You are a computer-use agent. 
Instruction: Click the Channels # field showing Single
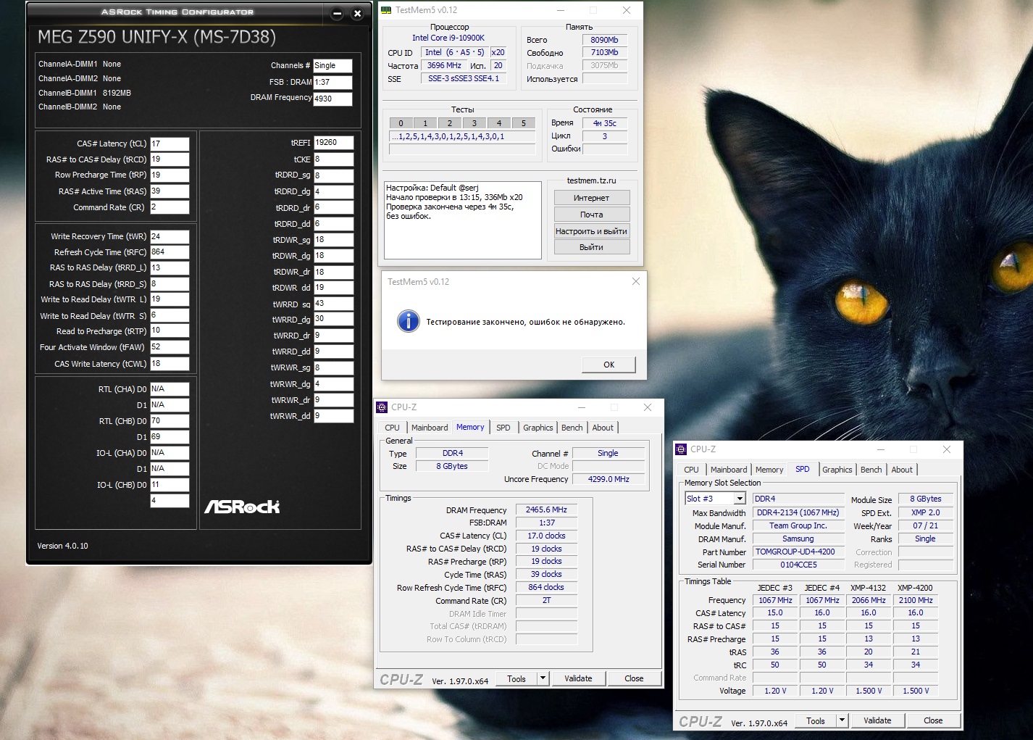click(333, 65)
